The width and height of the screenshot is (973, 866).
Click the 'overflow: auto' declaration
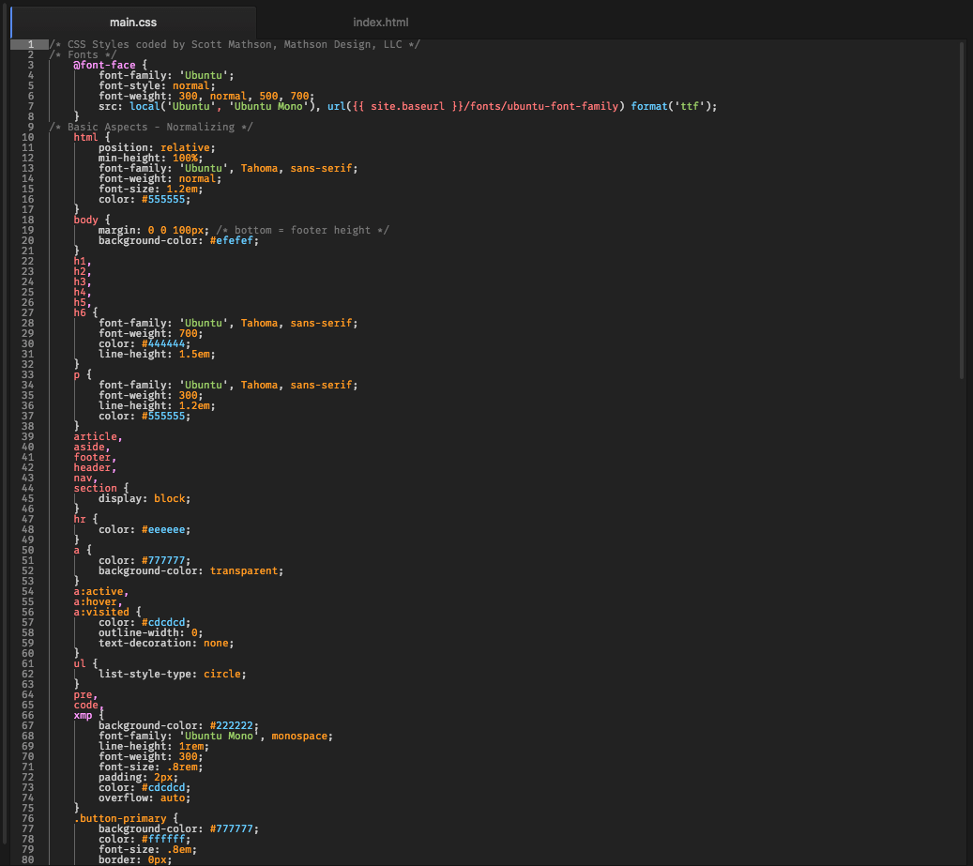coord(144,798)
